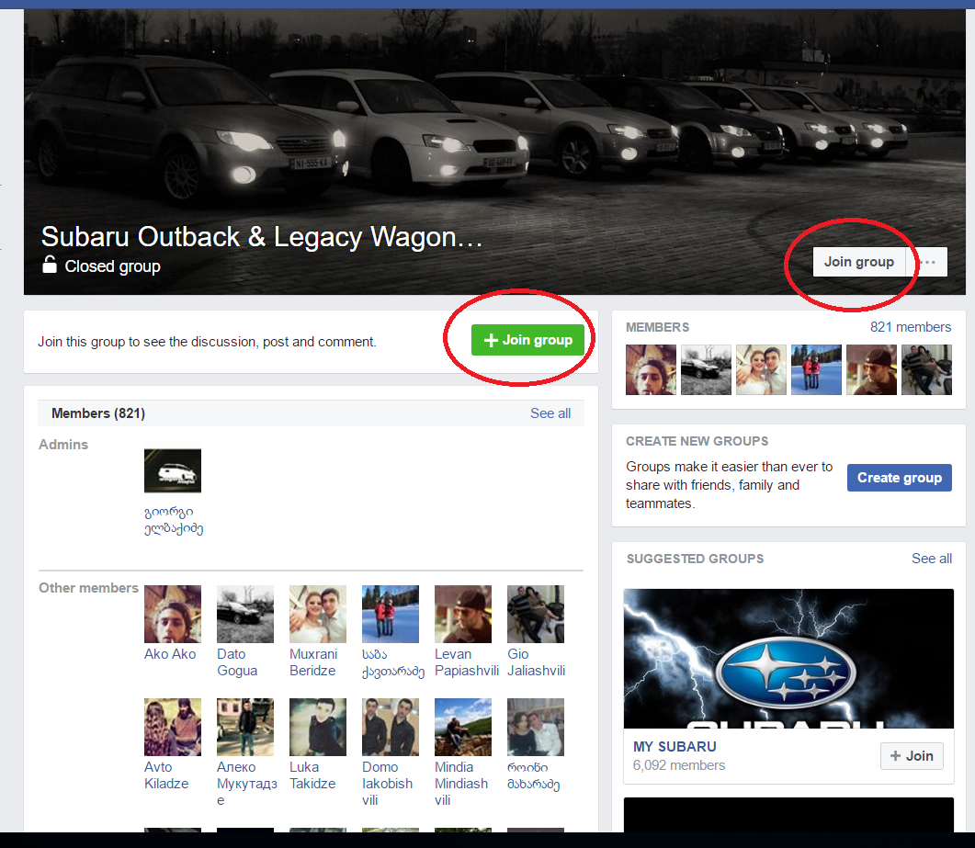975x848 pixels.
Task: Open Muxrani Beridze's profile photo
Action: pos(318,614)
